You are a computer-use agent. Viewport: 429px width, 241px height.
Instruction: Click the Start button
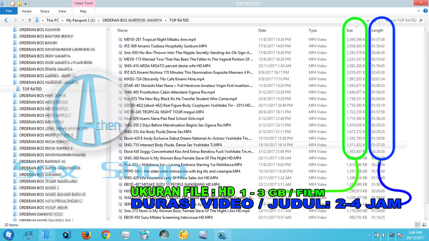(9, 235)
